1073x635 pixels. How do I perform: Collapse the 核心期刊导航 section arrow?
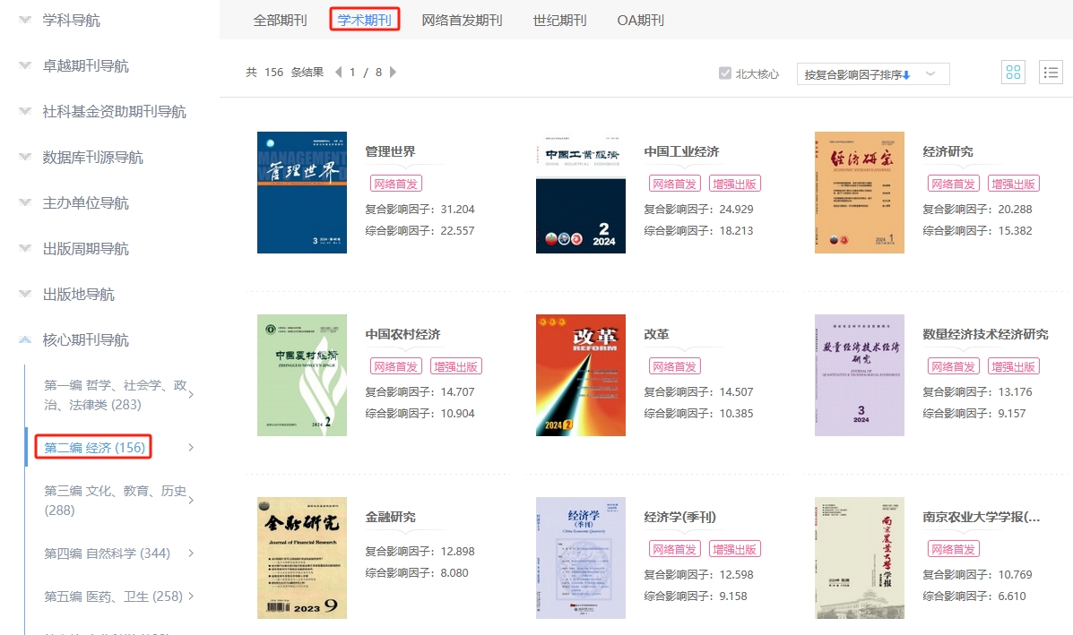pos(24,339)
